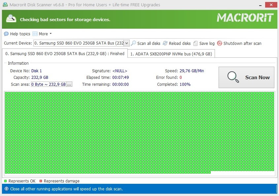Click Scan all disks magnifier icon

point(133,43)
